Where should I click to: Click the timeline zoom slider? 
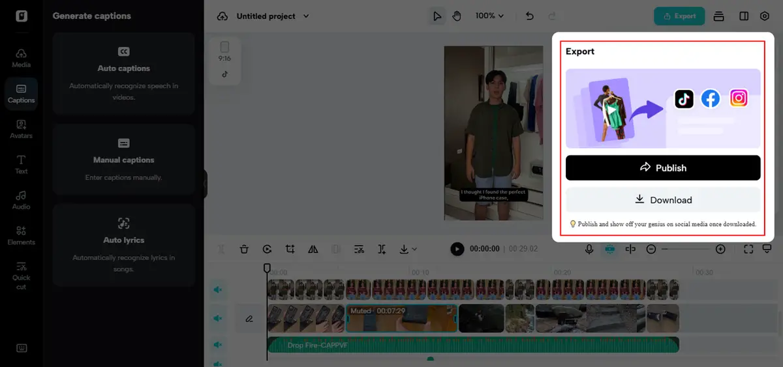tap(685, 249)
